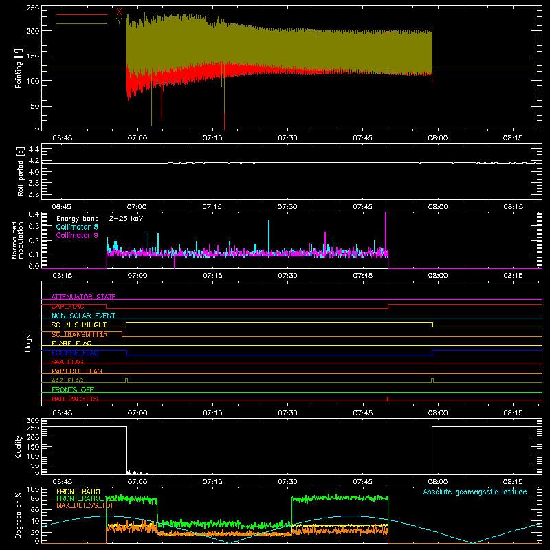Click the BAD_PACKETS flag label
This screenshot has height=550, width=550.
pos(75,399)
